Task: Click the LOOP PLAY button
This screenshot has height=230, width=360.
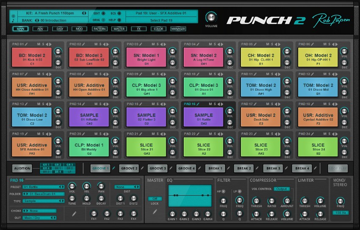Action: pyautogui.click(x=338, y=168)
